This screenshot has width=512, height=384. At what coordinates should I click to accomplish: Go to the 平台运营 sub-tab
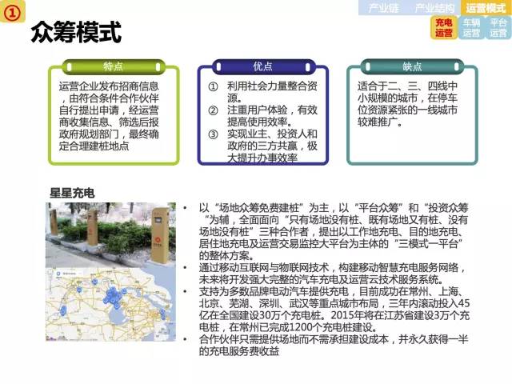(x=498, y=28)
